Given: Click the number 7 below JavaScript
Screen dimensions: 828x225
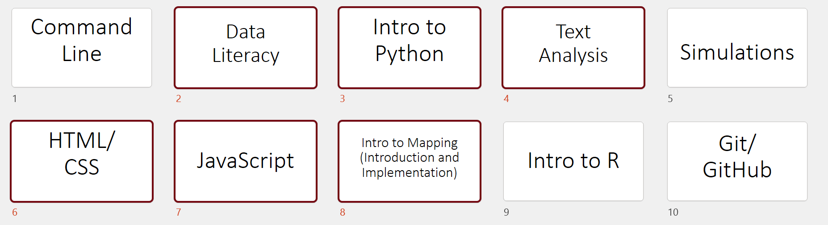Looking at the screenshot, I should (179, 213).
